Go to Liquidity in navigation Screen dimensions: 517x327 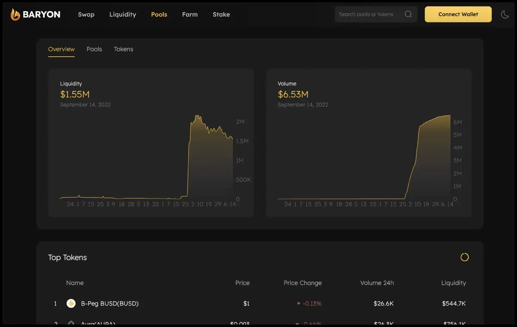(122, 14)
